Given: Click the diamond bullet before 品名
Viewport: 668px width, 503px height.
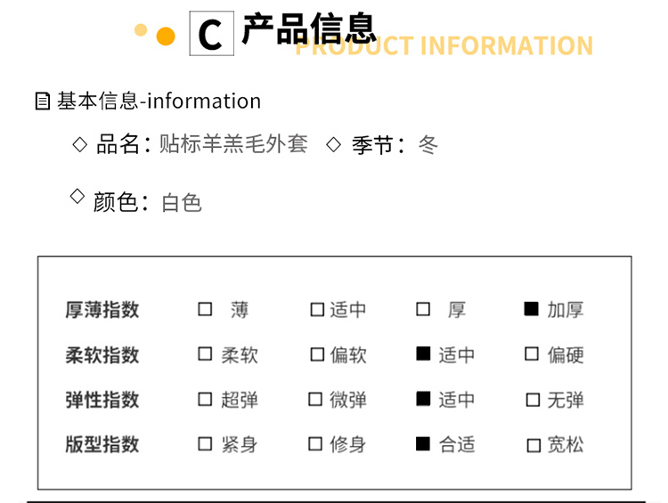Looking at the screenshot, I should click(79, 143).
